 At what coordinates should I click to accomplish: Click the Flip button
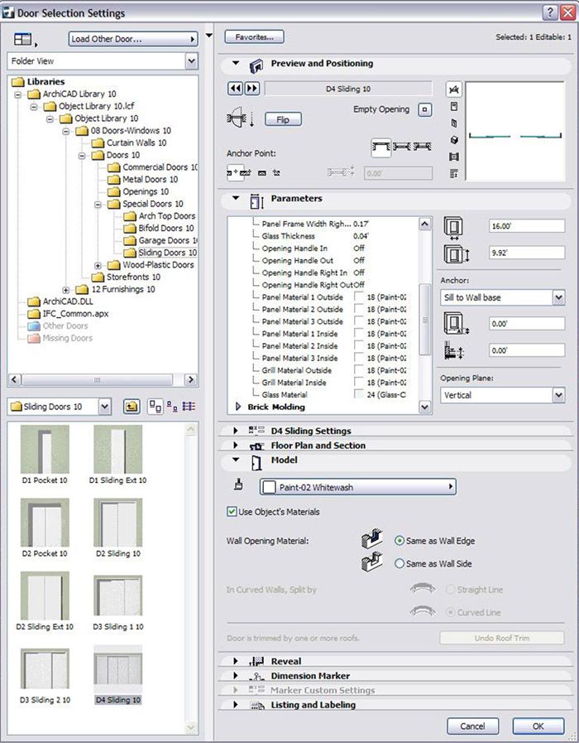(x=283, y=119)
